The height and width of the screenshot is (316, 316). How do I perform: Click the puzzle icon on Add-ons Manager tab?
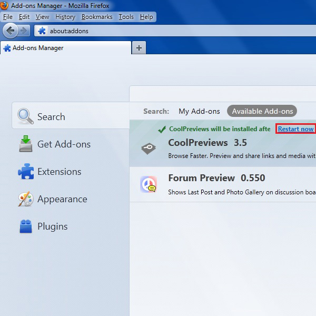click(7, 48)
